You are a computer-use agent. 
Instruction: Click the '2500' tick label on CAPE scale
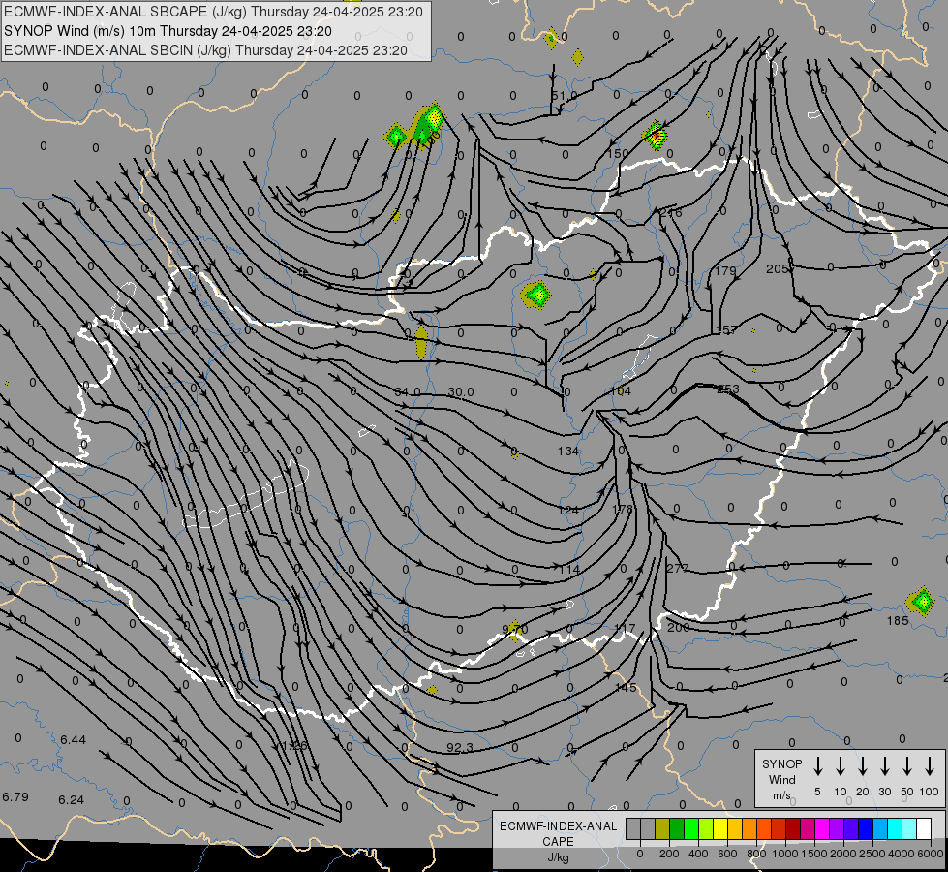coord(872,854)
